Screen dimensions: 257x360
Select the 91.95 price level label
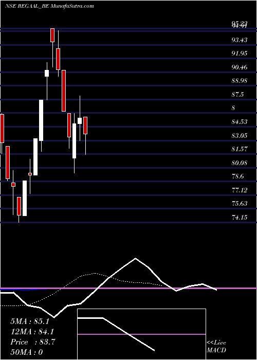click(x=240, y=53)
